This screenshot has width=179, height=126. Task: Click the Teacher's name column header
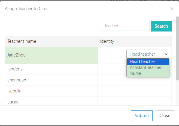[51, 42]
